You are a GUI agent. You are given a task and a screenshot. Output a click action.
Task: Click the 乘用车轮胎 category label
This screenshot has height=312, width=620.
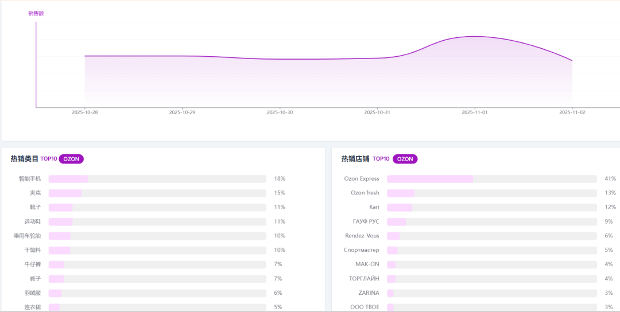[x=28, y=236]
